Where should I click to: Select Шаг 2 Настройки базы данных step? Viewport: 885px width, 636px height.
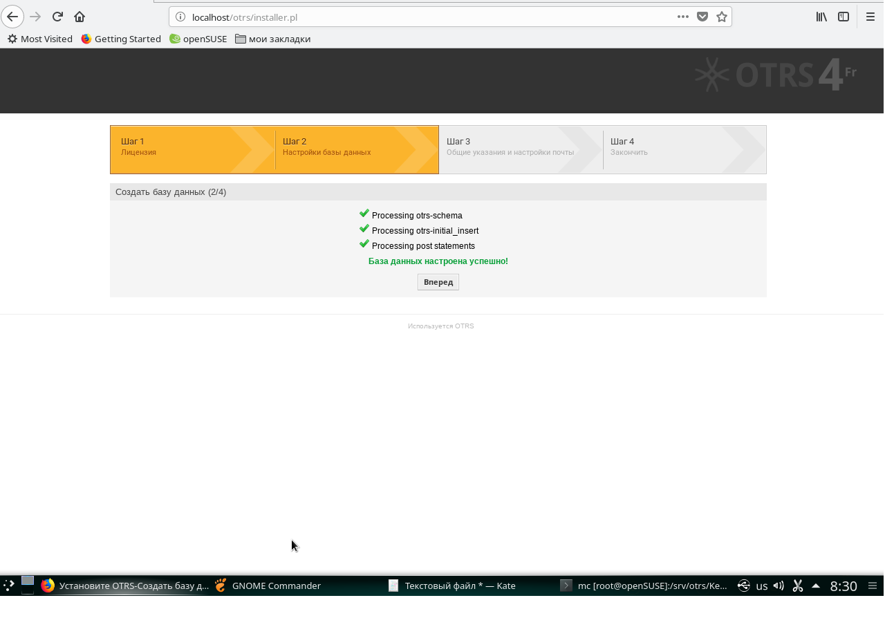click(357, 149)
